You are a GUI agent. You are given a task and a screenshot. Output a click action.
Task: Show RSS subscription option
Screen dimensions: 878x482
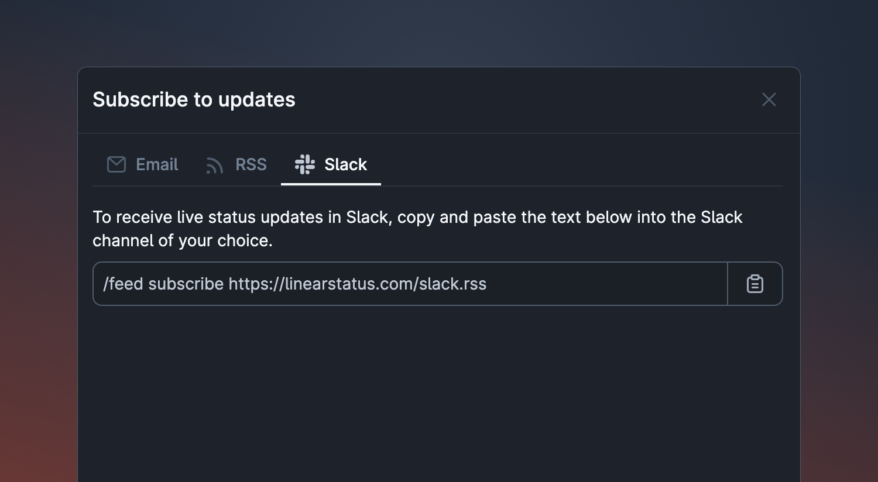(x=236, y=164)
